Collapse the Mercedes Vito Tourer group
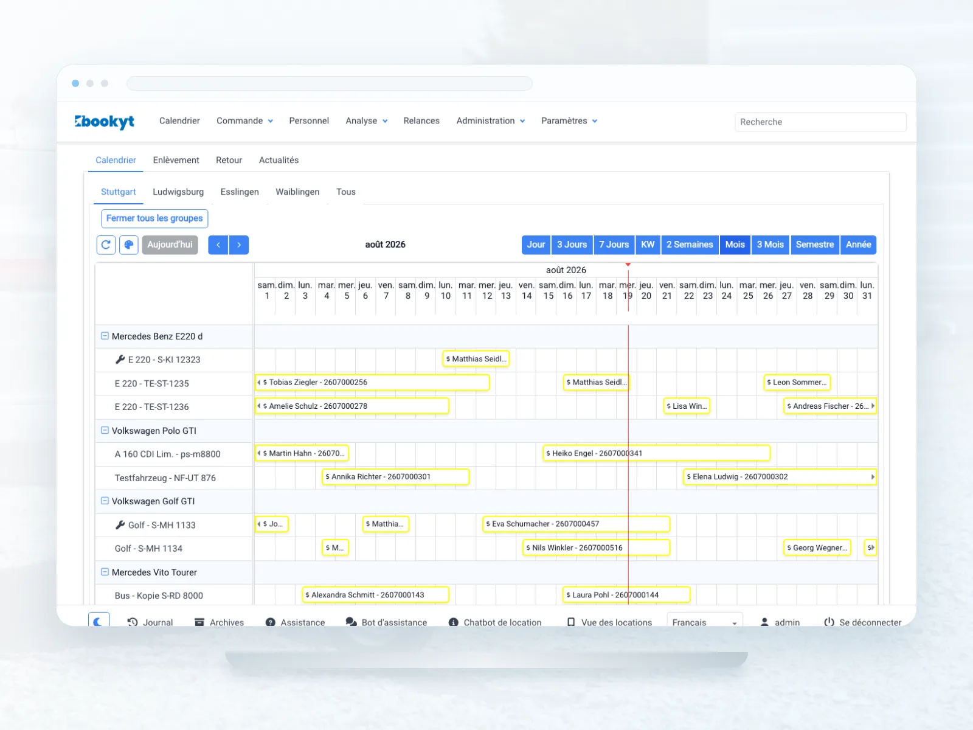 (105, 572)
